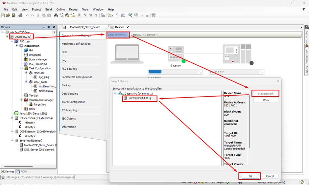
Task: Open the ModbusTCPslave project dropdown arrow
Action: click(x=54, y=32)
